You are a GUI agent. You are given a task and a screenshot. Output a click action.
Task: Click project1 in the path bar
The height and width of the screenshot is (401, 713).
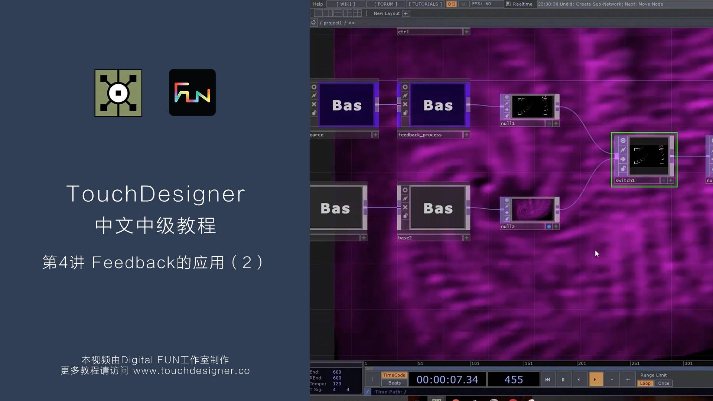click(332, 23)
